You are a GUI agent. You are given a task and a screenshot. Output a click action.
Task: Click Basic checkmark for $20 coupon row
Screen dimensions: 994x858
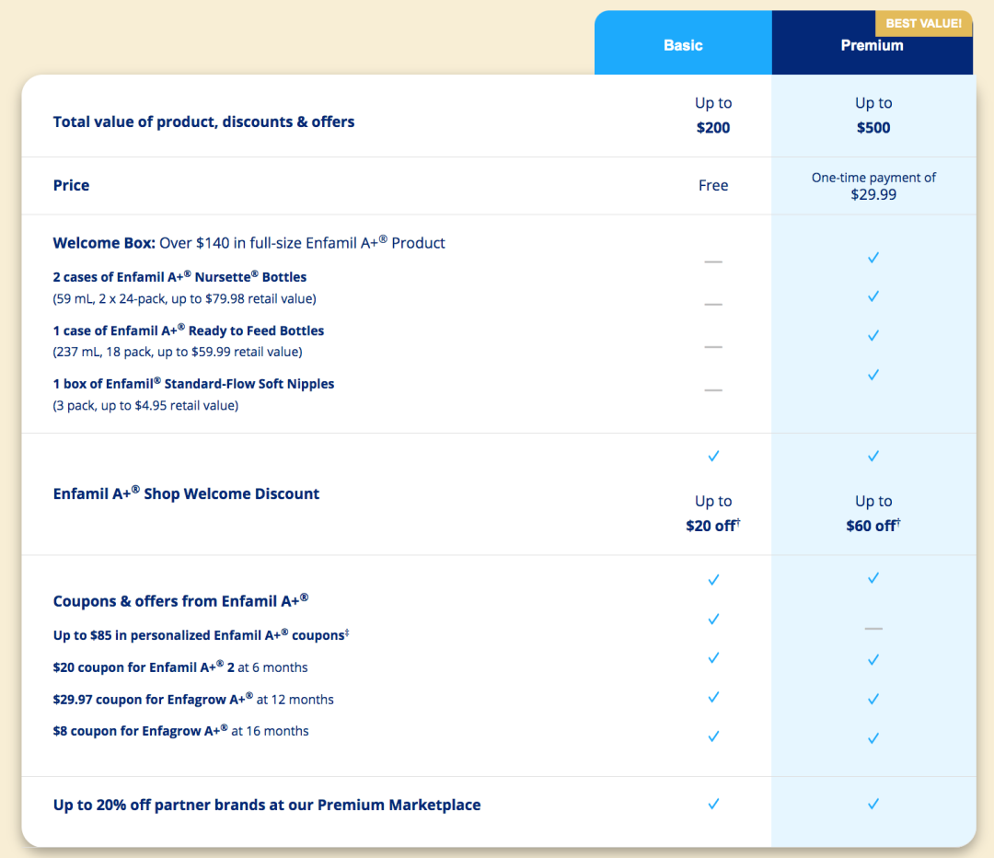714,657
